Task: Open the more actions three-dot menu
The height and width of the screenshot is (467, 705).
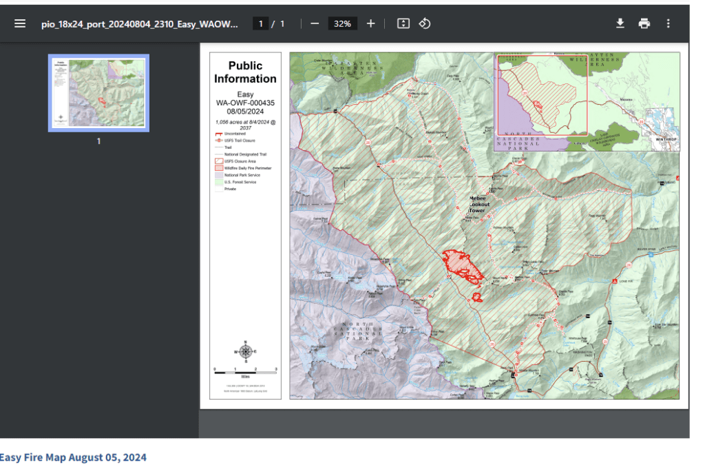Action: tap(668, 23)
